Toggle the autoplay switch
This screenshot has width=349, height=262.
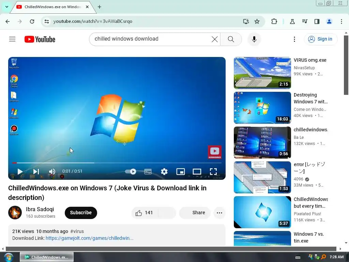point(131,171)
